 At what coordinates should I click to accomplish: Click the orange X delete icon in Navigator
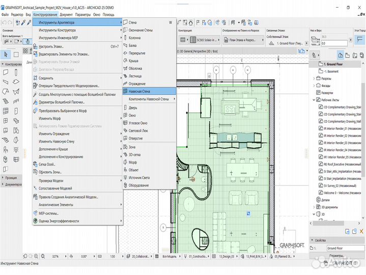click(361, 231)
